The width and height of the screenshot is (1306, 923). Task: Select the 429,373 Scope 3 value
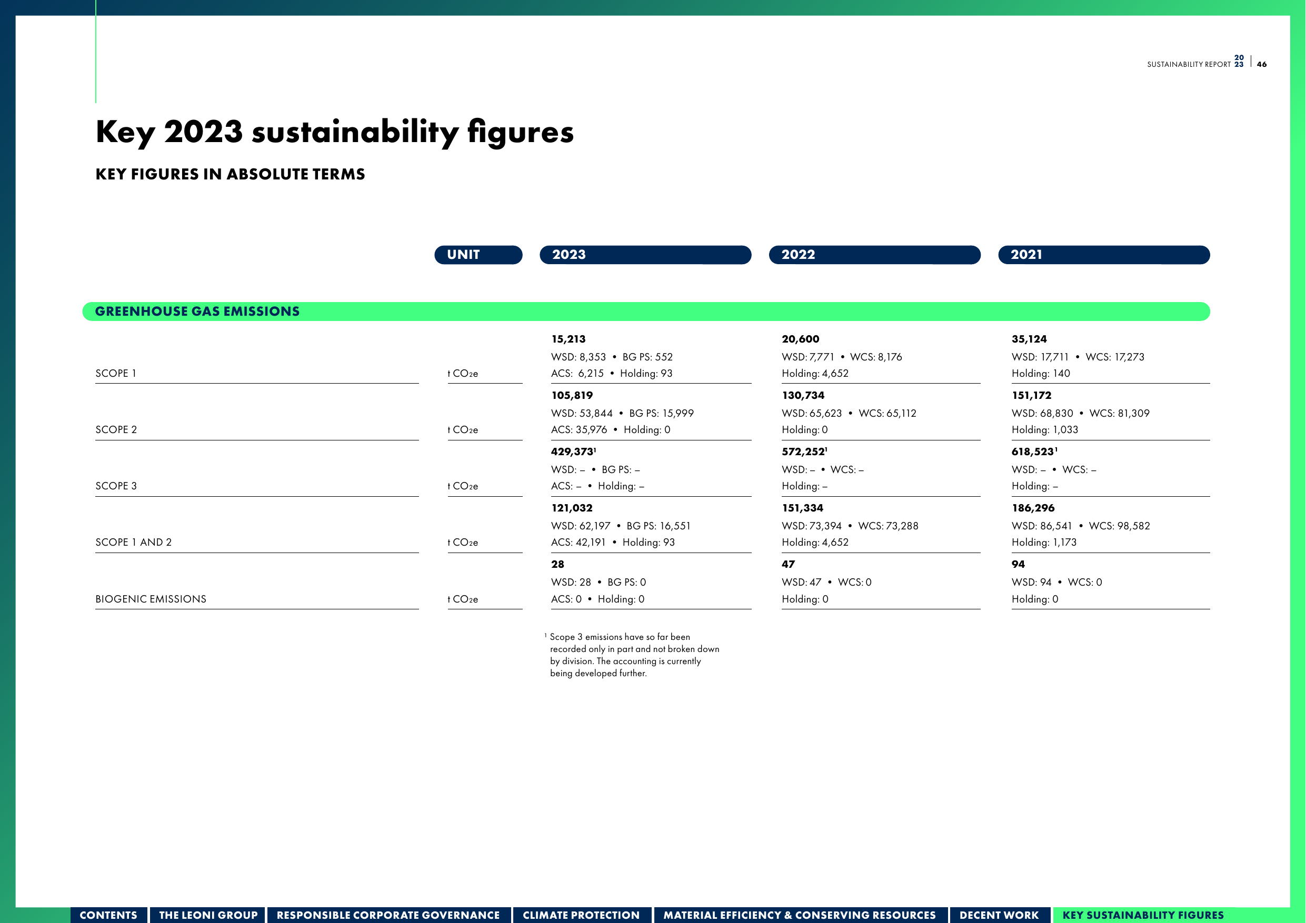(573, 452)
